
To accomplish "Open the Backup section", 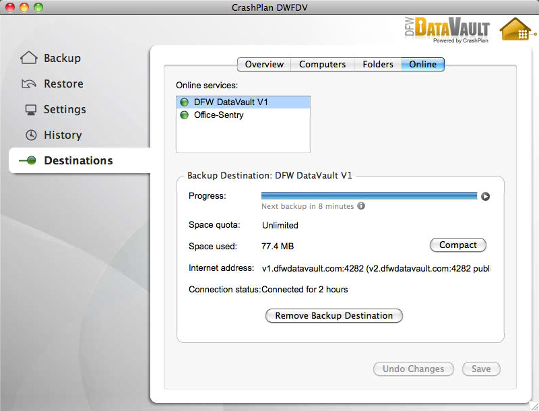I will [62, 58].
